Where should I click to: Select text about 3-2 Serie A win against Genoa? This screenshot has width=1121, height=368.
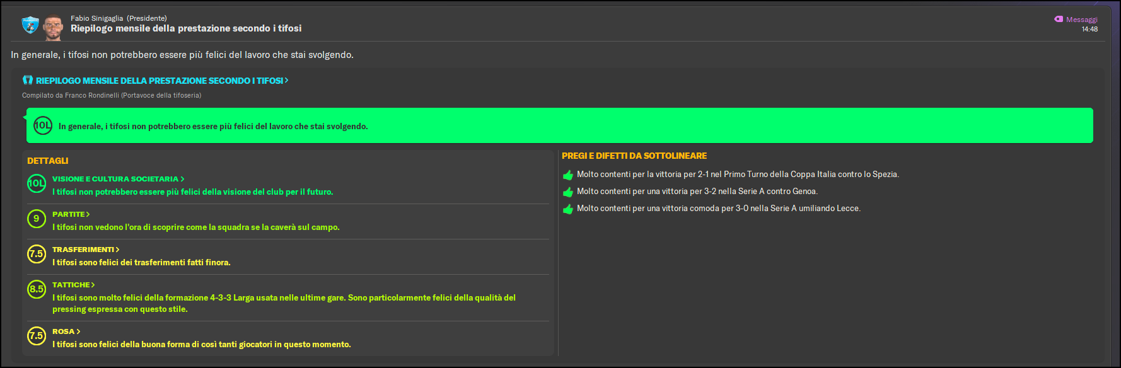[x=697, y=192]
